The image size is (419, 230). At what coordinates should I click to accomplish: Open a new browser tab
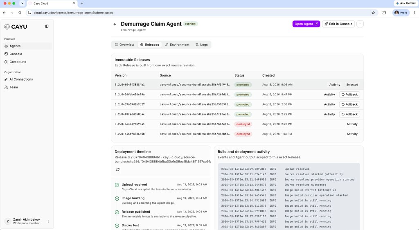[82, 3]
